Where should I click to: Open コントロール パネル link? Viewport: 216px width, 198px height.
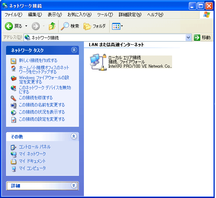pos(35,147)
